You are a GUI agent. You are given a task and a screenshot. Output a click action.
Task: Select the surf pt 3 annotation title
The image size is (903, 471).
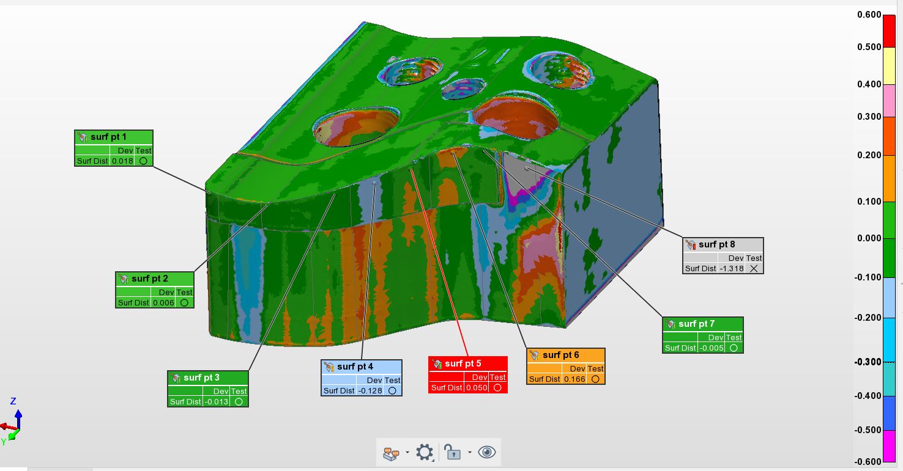[201, 378]
